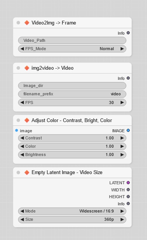Click the Brightness slider field
Screen dimensions: 147x240
tap(72, 154)
